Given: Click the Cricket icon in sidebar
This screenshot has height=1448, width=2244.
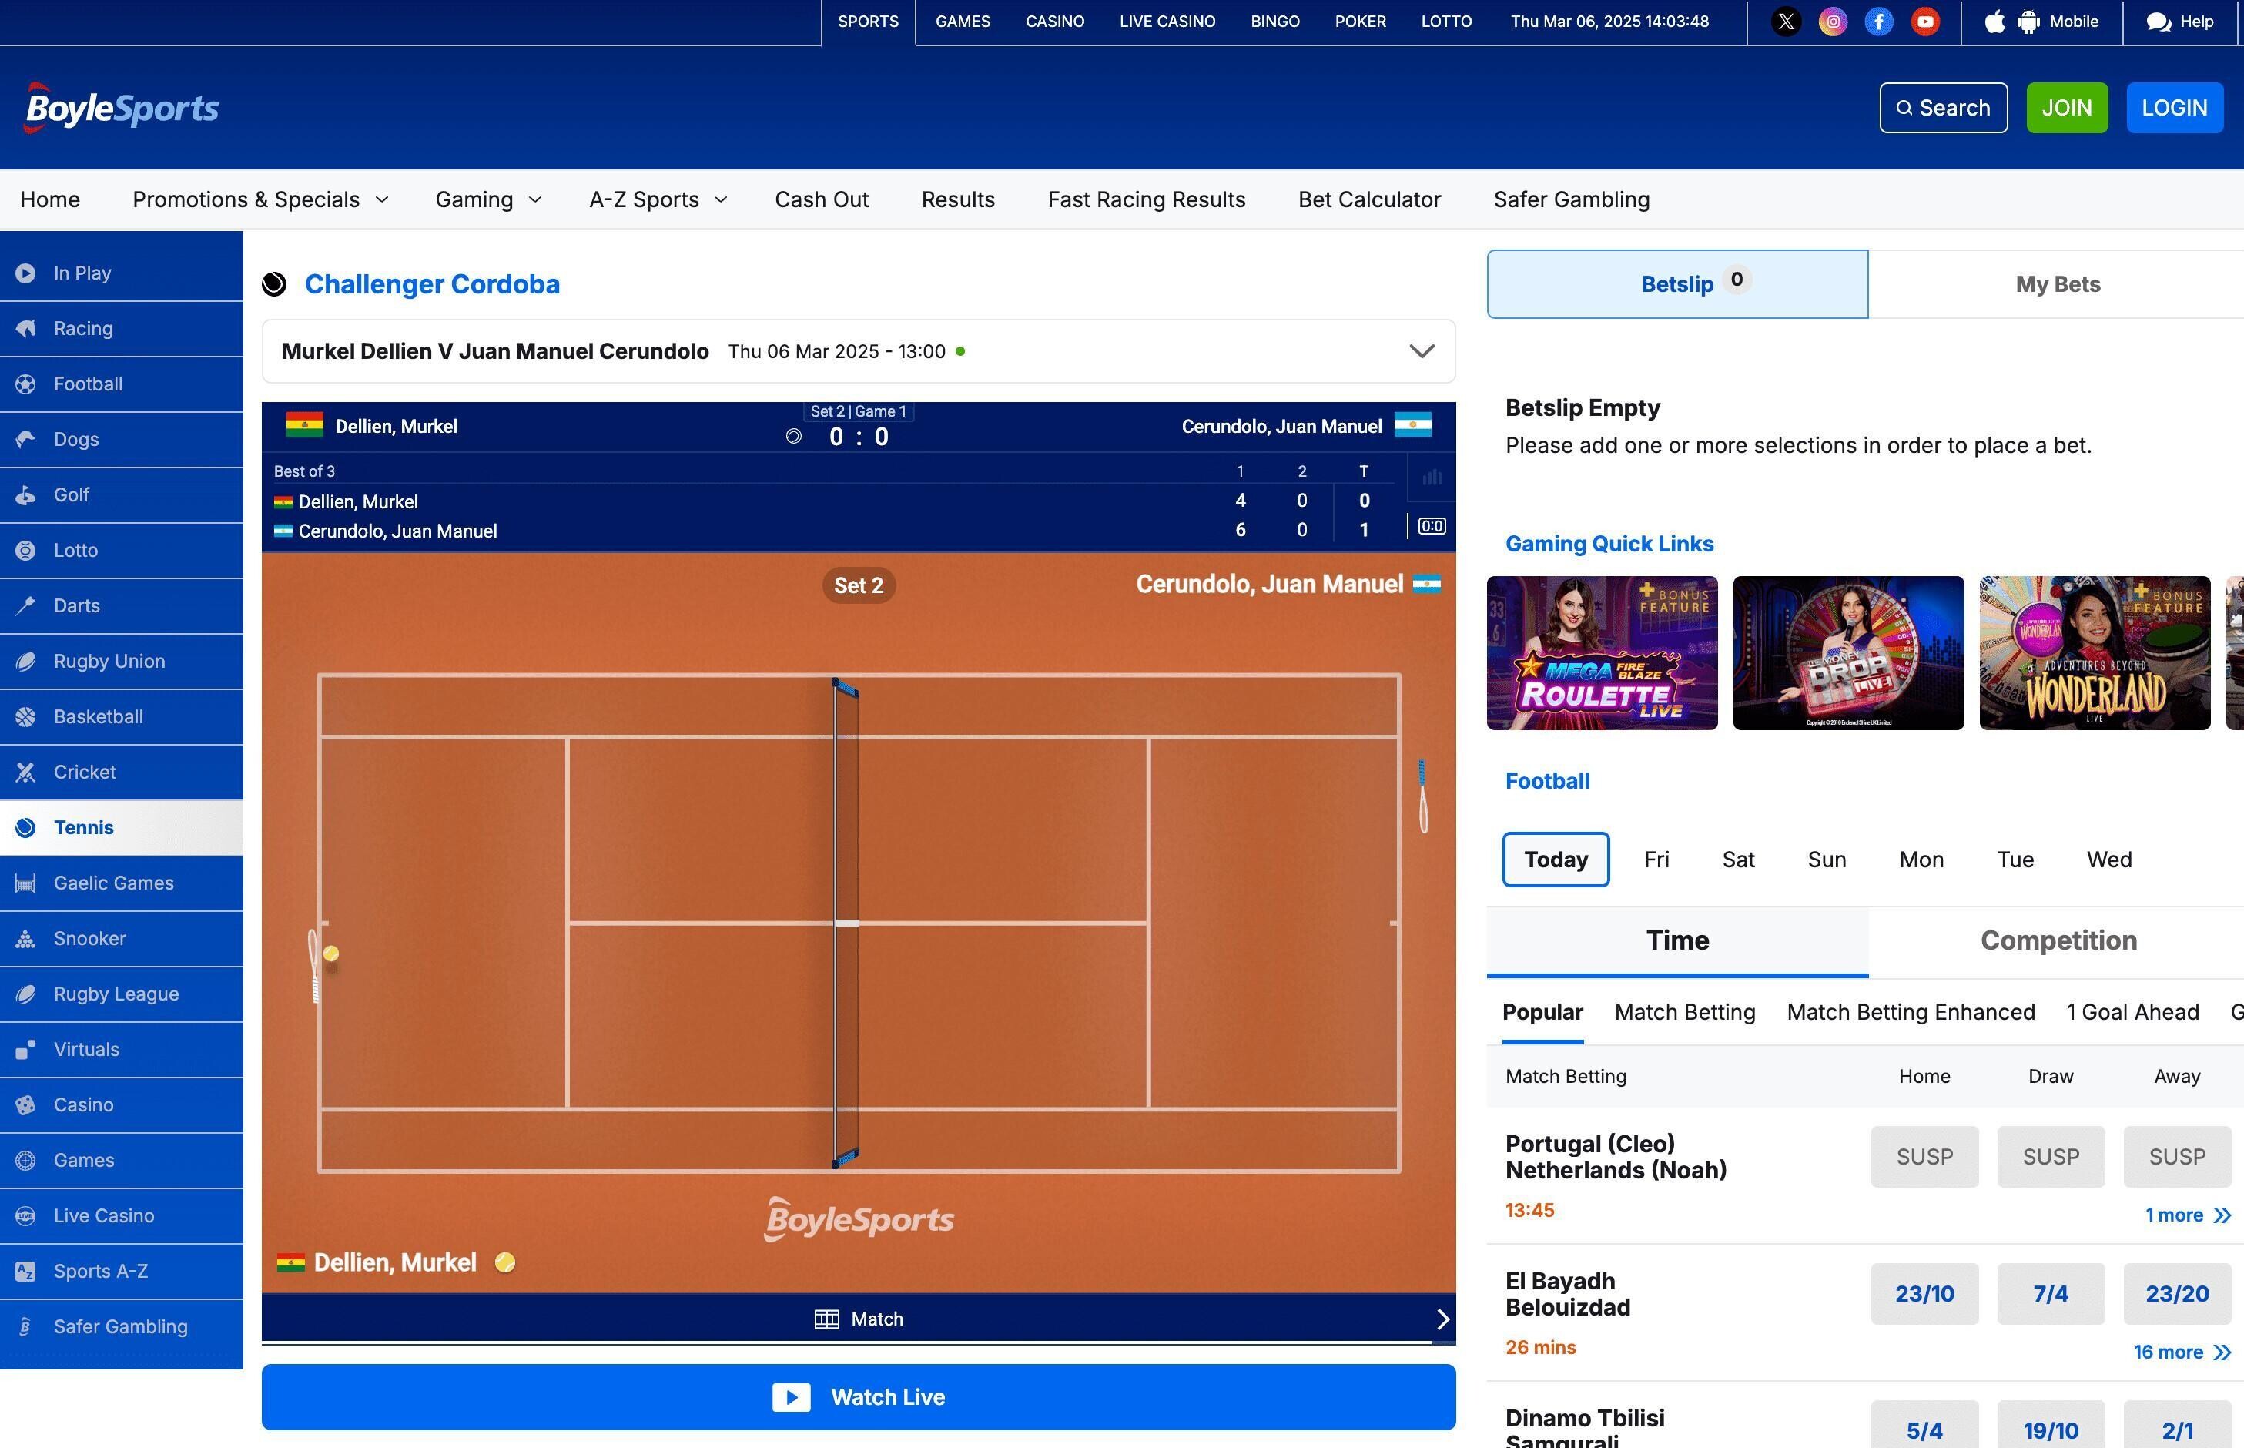Looking at the screenshot, I should coord(25,772).
